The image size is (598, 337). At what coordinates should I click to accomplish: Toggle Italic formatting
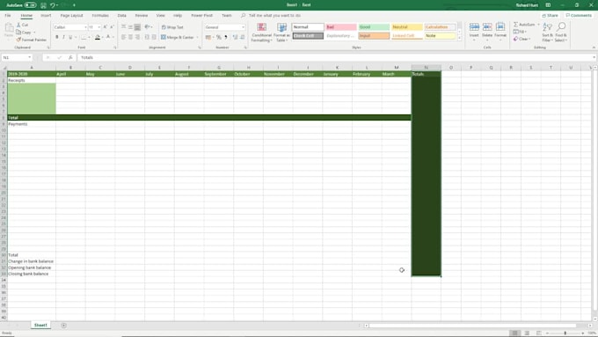pyautogui.click(x=63, y=37)
